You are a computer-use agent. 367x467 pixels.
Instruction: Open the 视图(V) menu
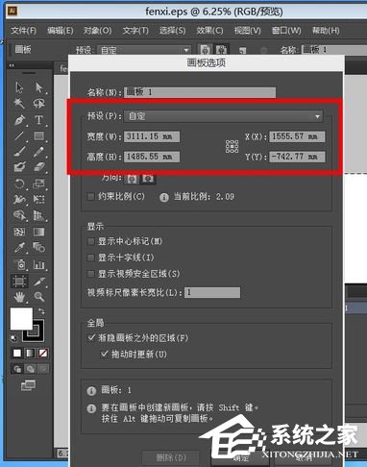(x=247, y=31)
